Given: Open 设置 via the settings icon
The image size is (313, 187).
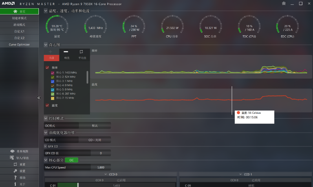Looking at the screenshot, I should [x=15, y=171].
